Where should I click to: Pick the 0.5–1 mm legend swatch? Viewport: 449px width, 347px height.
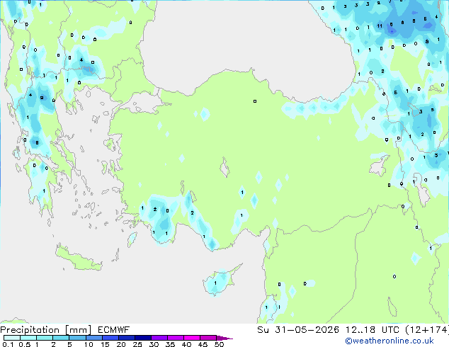(x=28, y=338)
